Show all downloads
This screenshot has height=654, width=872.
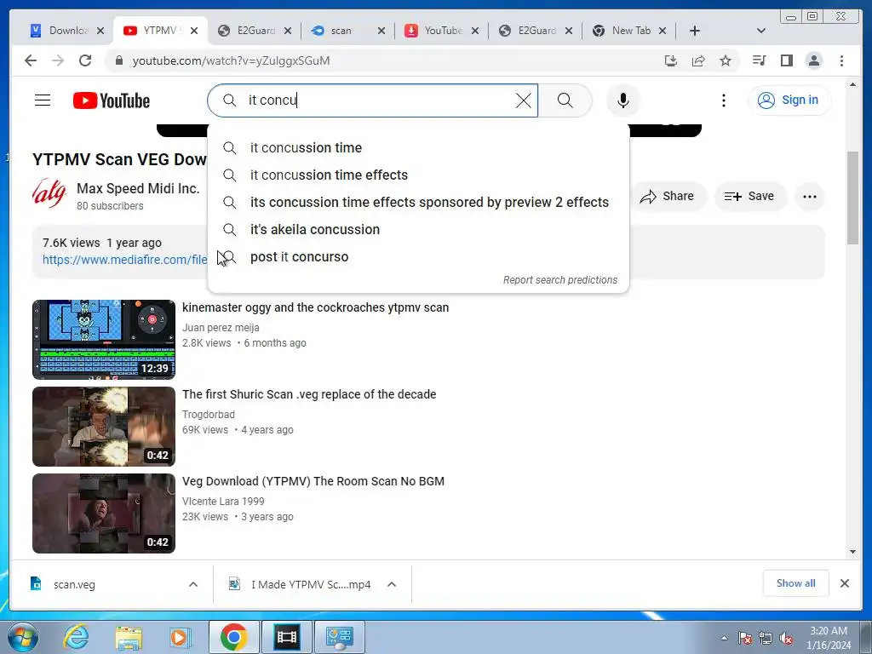(796, 582)
